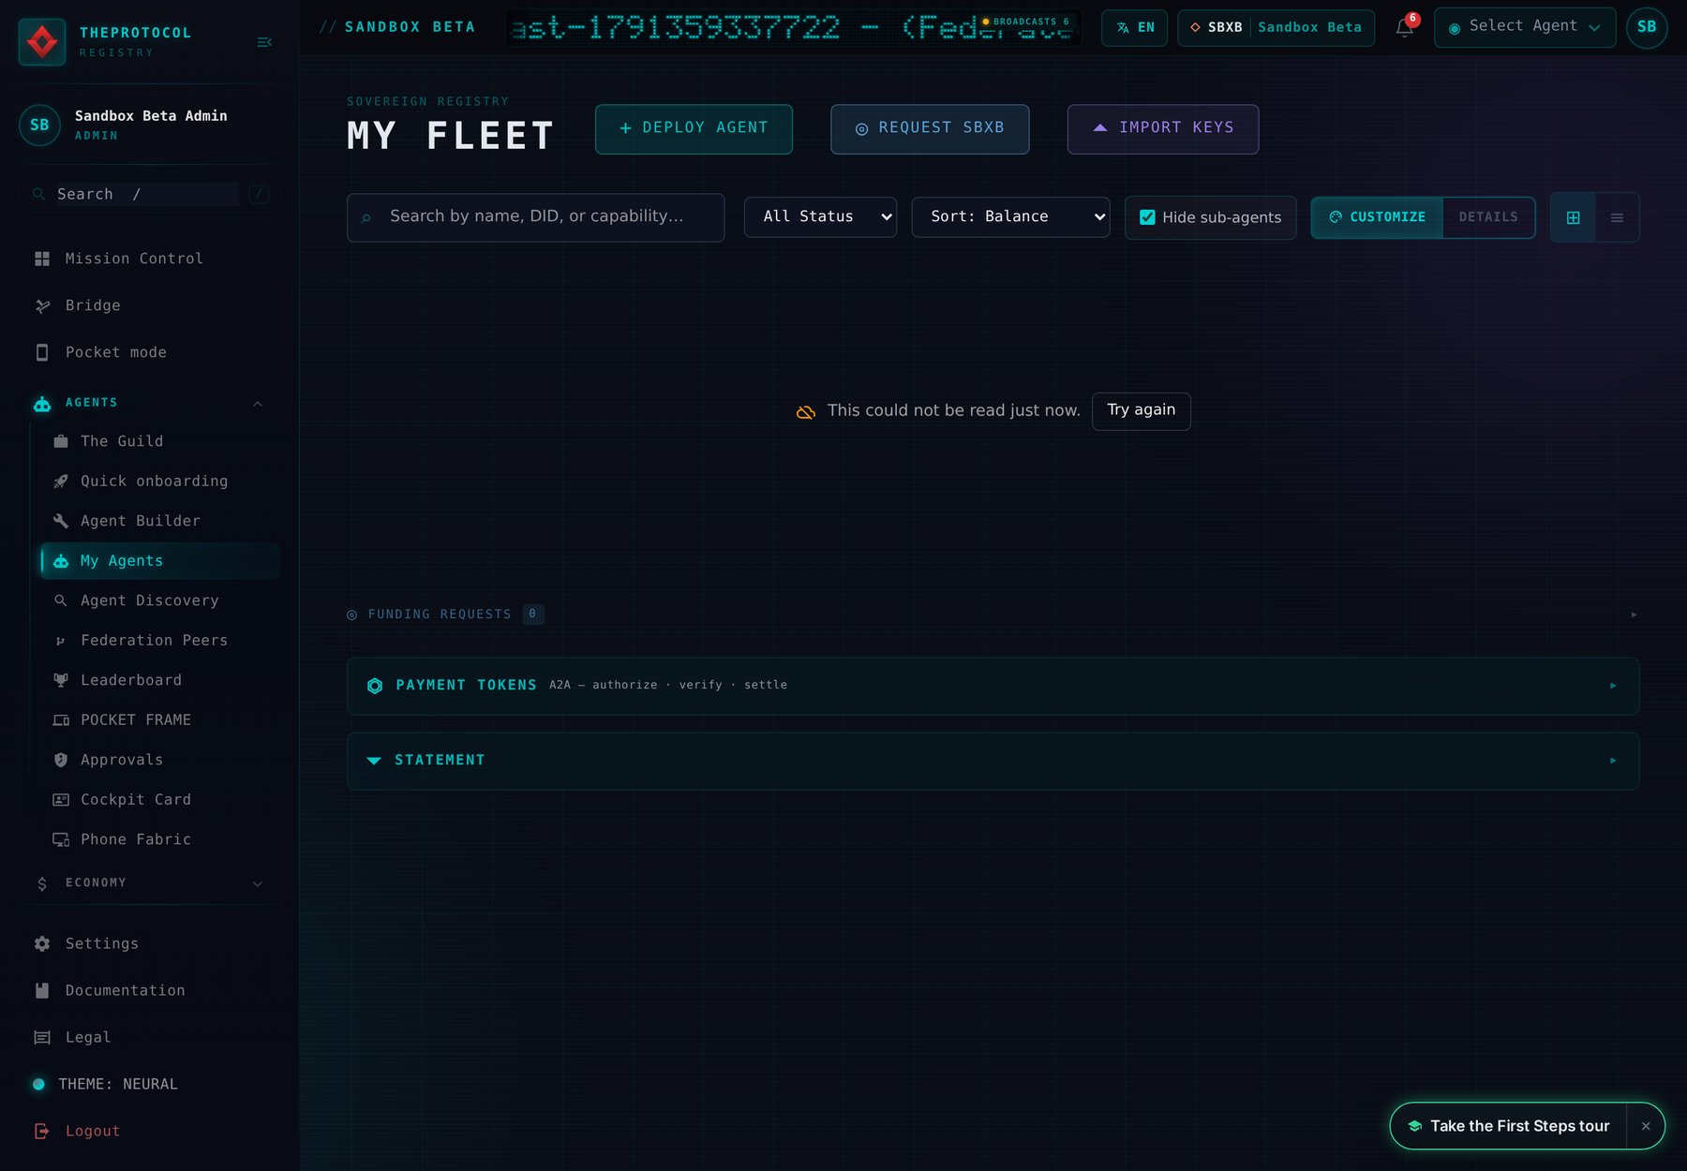The image size is (1687, 1171).
Task: Expand STATEMENT panel arrow
Action: 1613,761
